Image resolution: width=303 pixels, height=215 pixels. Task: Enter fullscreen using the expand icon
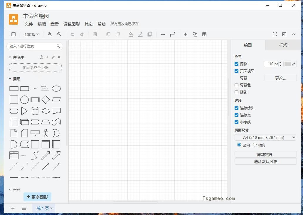point(275,34)
